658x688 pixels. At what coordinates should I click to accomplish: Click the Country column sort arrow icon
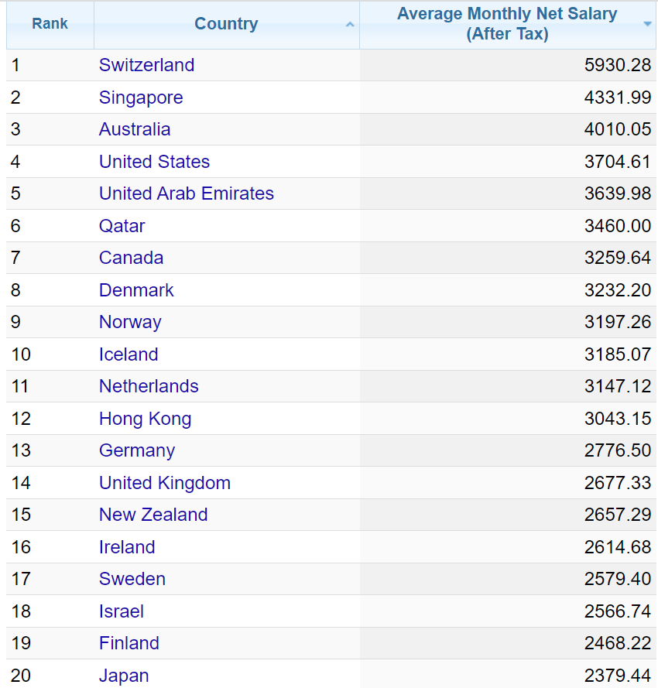click(x=350, y=25)
